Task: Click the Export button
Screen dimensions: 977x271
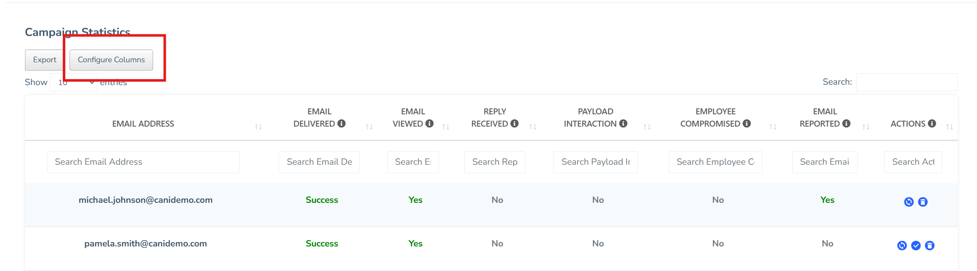Action: click(45, 60)
